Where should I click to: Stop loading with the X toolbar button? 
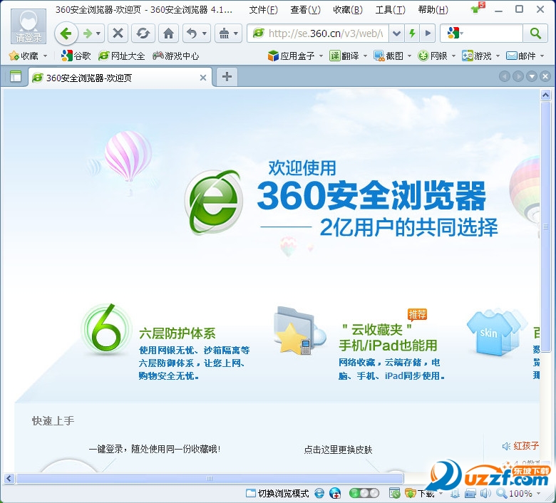pos(118,33)
